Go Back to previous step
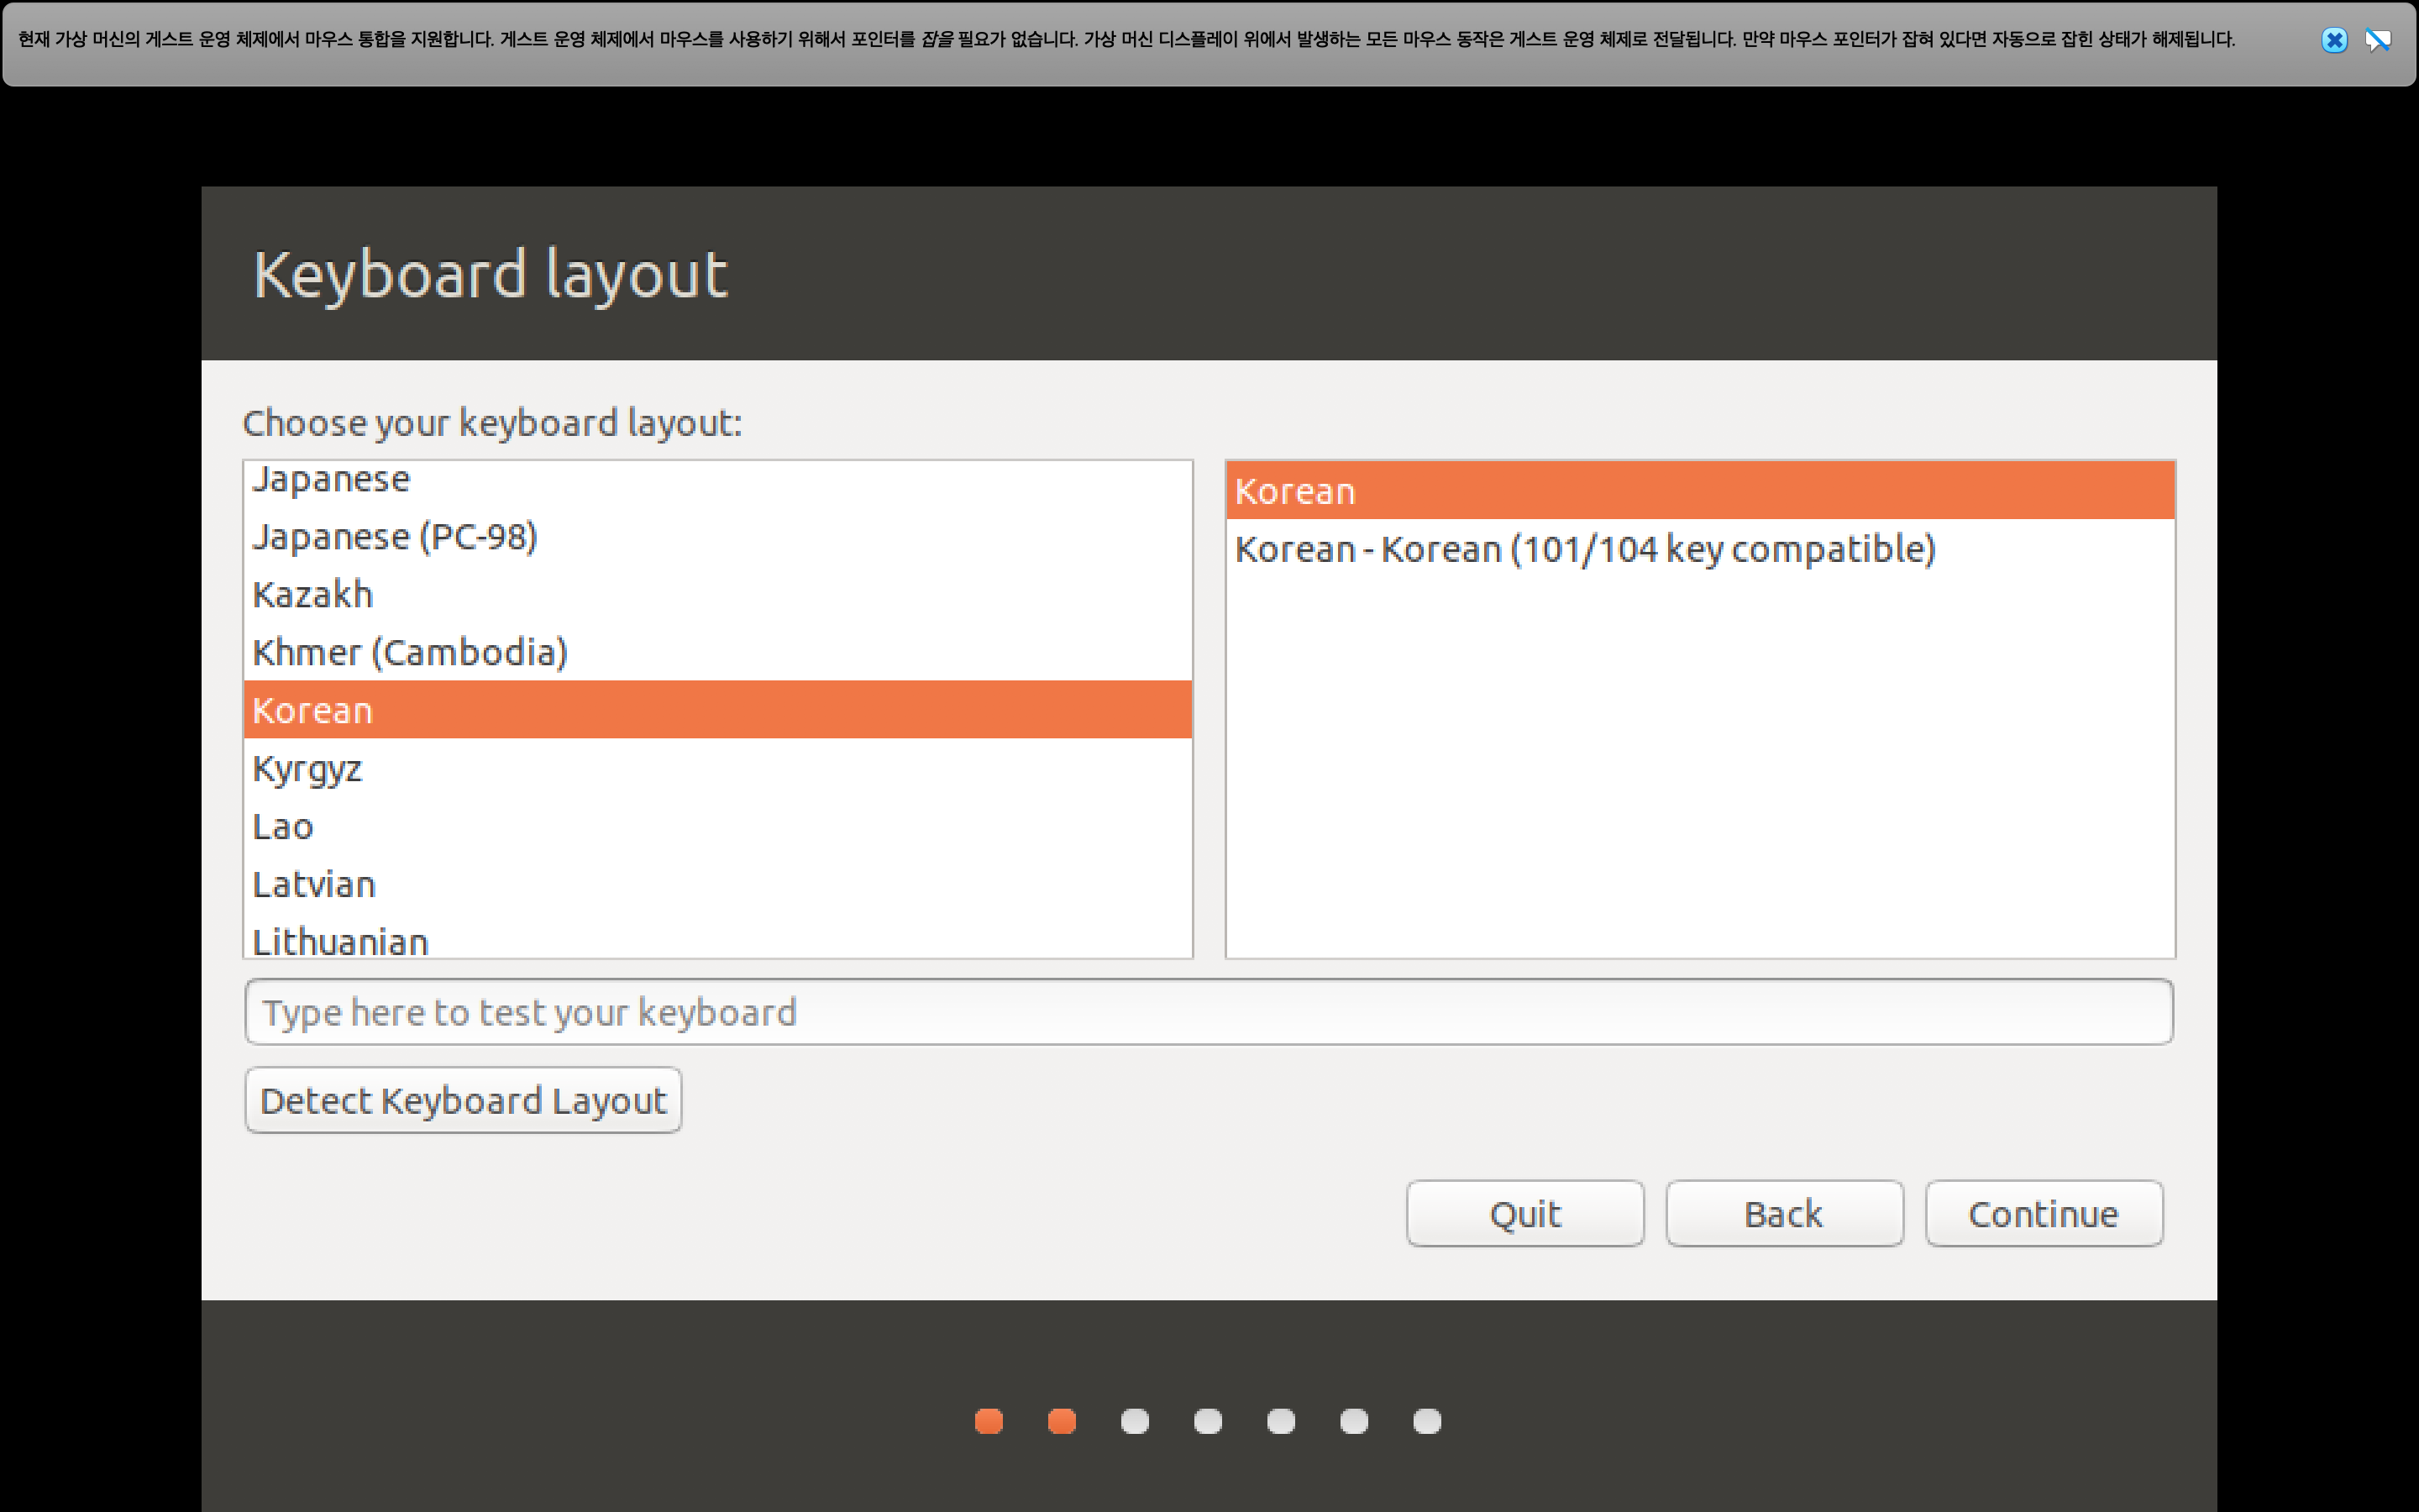This screenshot has width=2419, height=1512. 1783,1213
